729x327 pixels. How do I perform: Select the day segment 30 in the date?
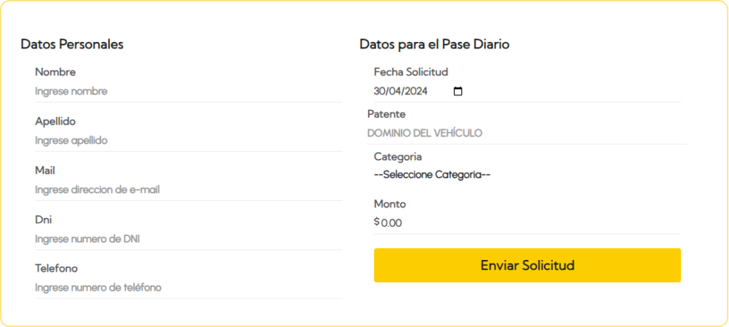pyautogui.click(x=379, y=91)
